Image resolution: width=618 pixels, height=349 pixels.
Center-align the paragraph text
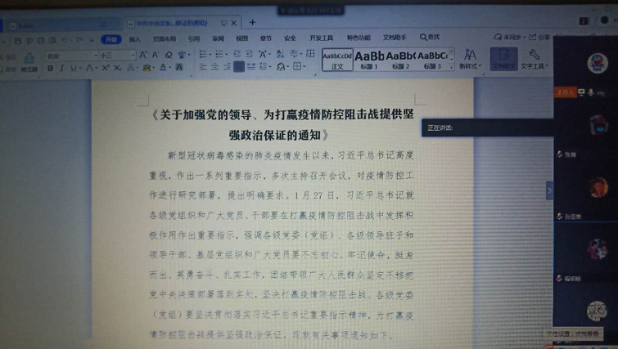pyautogui.click(x=214, y=67)
